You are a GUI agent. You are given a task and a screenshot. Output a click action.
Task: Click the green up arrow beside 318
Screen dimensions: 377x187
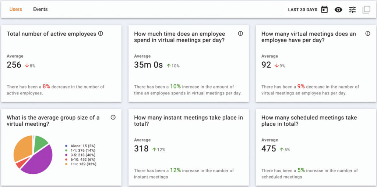click(154, 150)
